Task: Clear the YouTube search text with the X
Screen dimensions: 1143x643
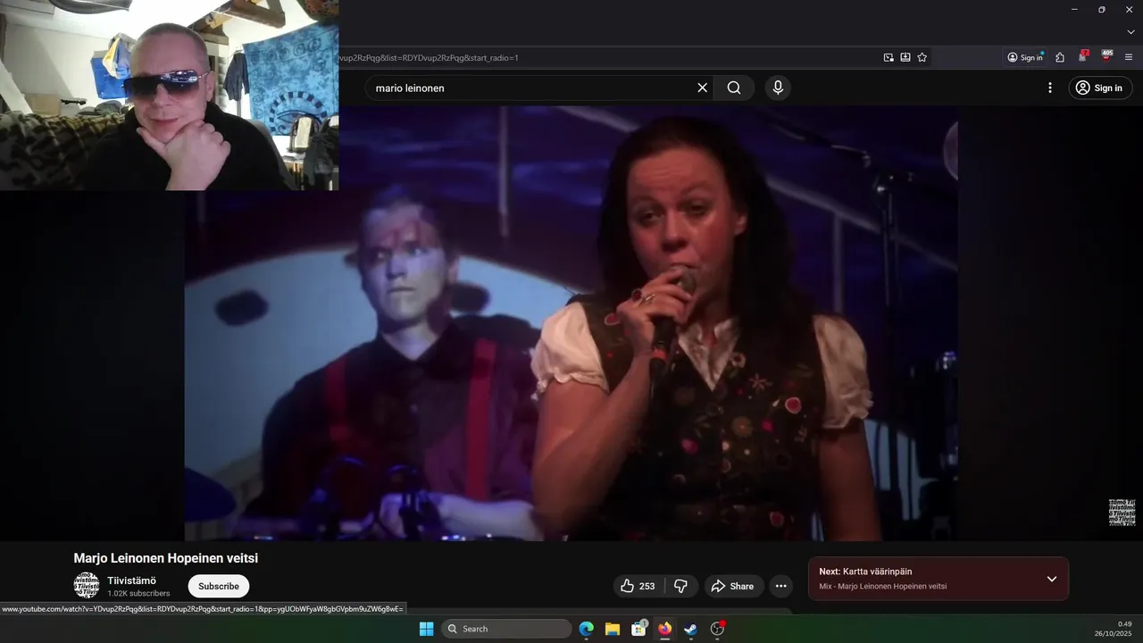Action: click(x=702, y=88)
